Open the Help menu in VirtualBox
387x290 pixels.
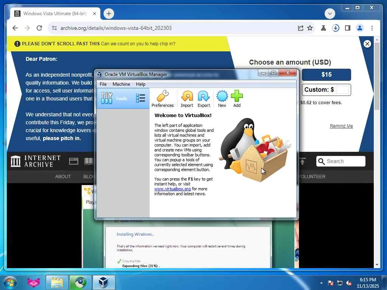(x=141, y=84)
